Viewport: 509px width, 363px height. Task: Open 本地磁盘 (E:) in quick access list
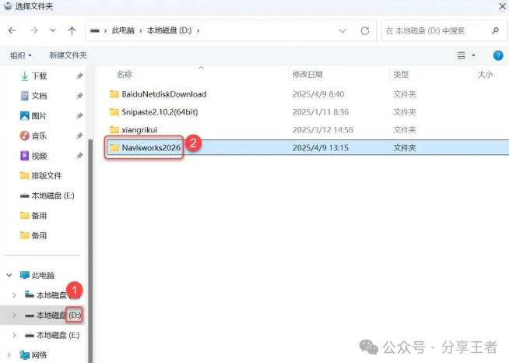(x=53, y=196)
